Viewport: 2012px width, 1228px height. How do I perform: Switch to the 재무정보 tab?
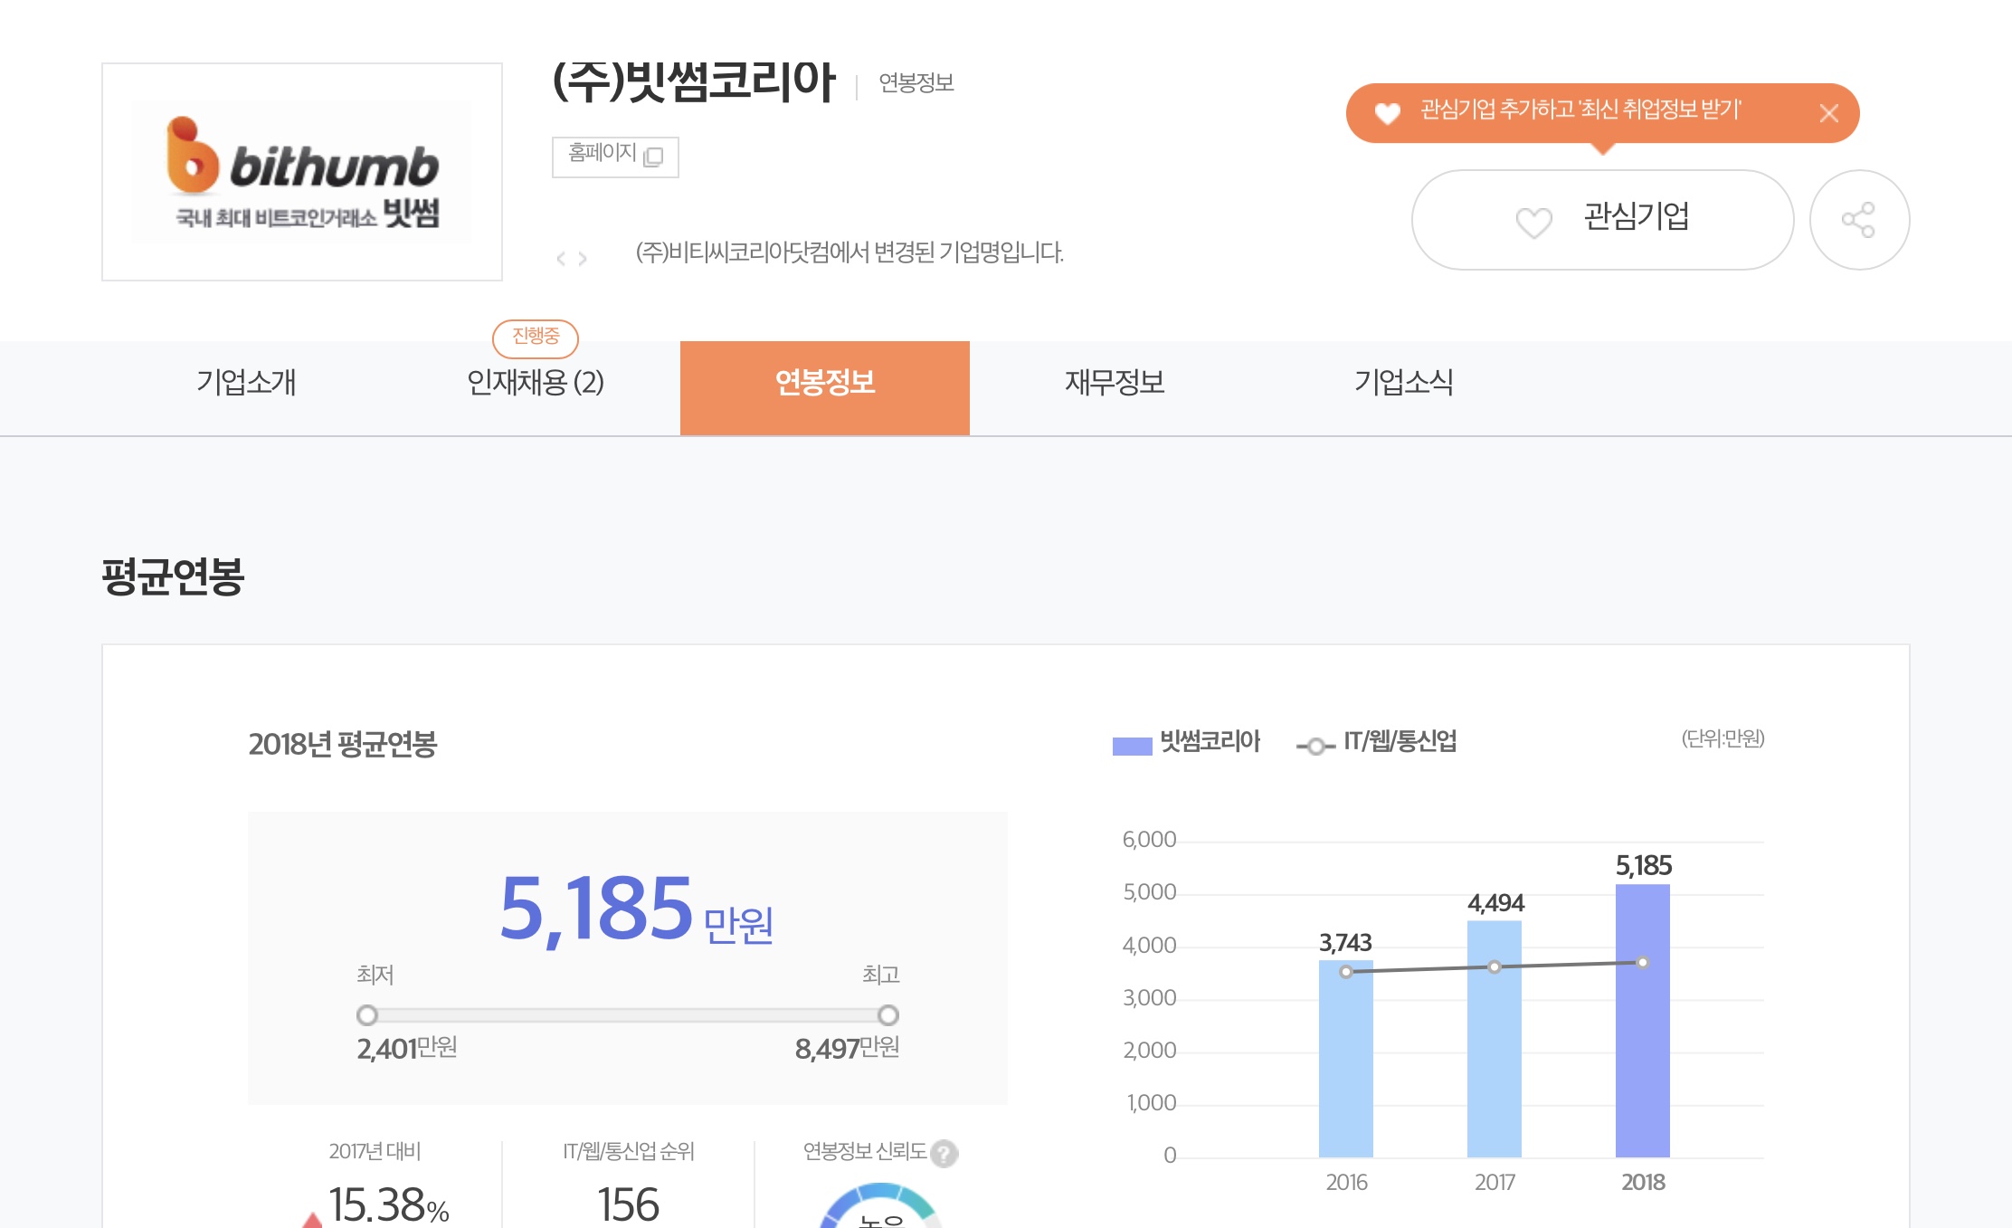1114,383
